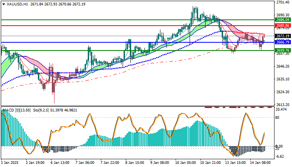Click the 9 Jan 08:00 time label
292x167 pixels.
[159, 163]
